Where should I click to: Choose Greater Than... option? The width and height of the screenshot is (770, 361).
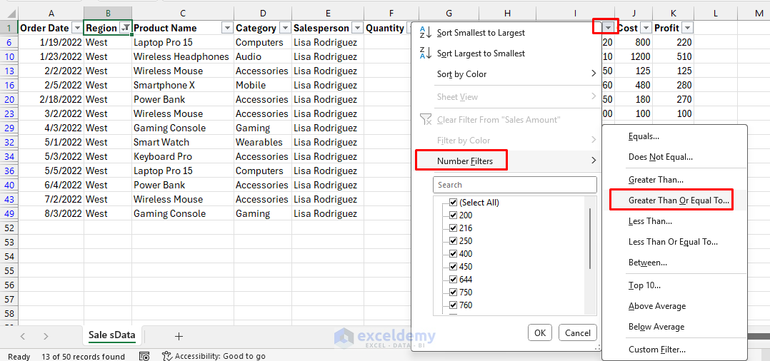[674, 180]
